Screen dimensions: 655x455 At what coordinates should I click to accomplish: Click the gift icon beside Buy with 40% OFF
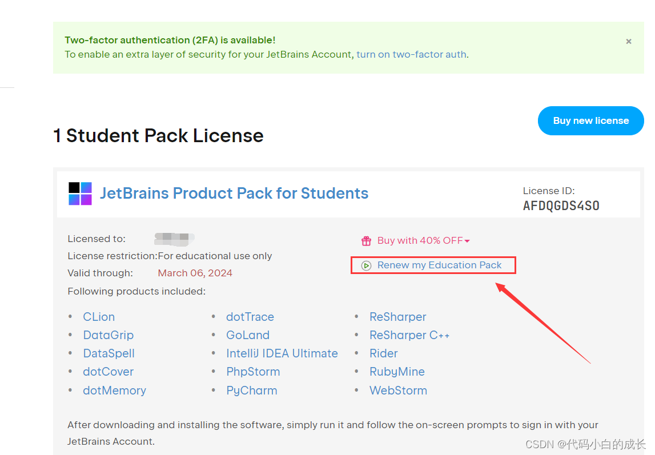tap(366, 241)
